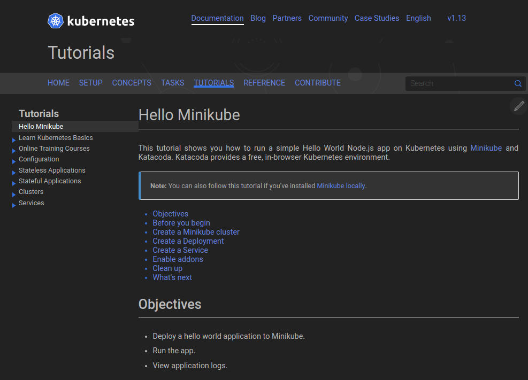Open the TASKS section in the navbar
Image resolution: width=528 pixels, height=380 pixels.
pos(172,83)
